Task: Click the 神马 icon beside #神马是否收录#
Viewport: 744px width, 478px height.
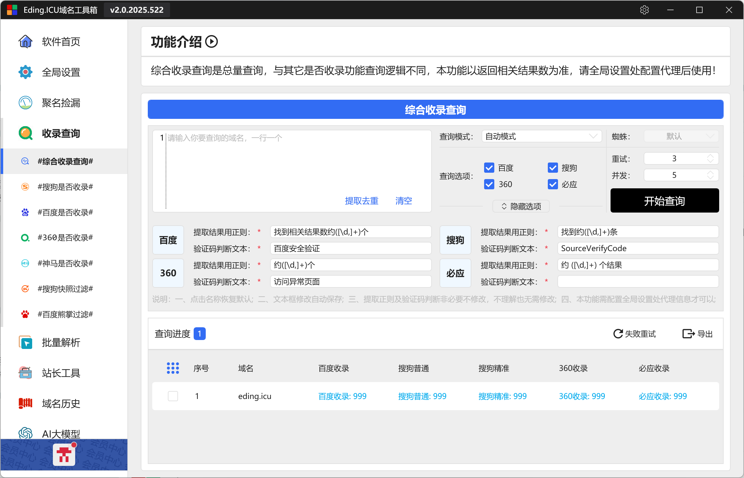Action: [25, 263]
